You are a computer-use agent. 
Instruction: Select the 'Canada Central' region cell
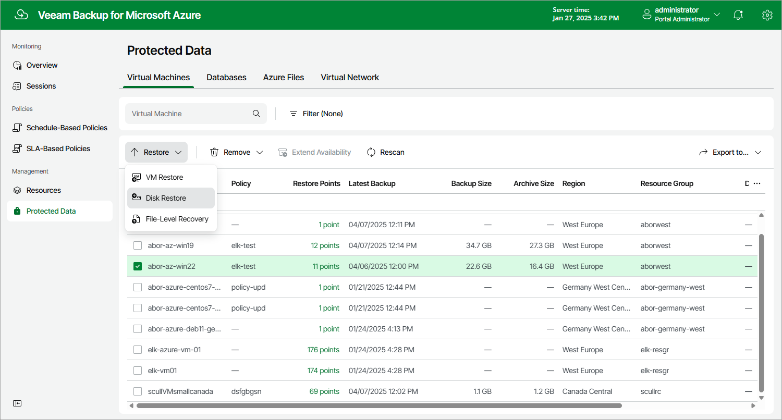(x=588, y=391)
